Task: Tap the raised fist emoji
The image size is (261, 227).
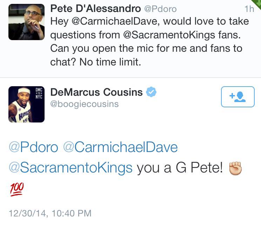Action: tap(235, 168)
